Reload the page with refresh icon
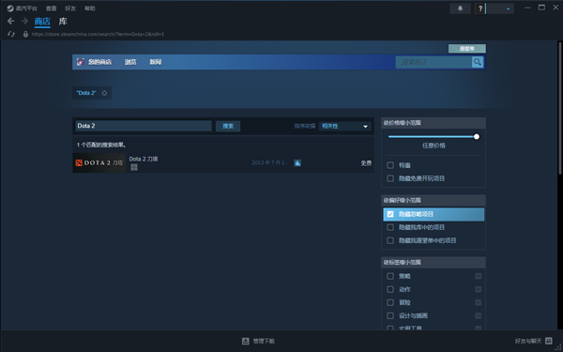563x352 pixels. tap(11, 34)
